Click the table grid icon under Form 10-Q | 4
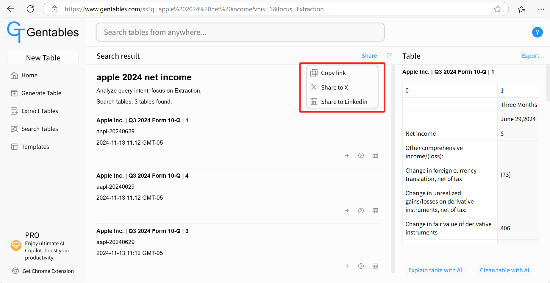 (x=375, y=211)
